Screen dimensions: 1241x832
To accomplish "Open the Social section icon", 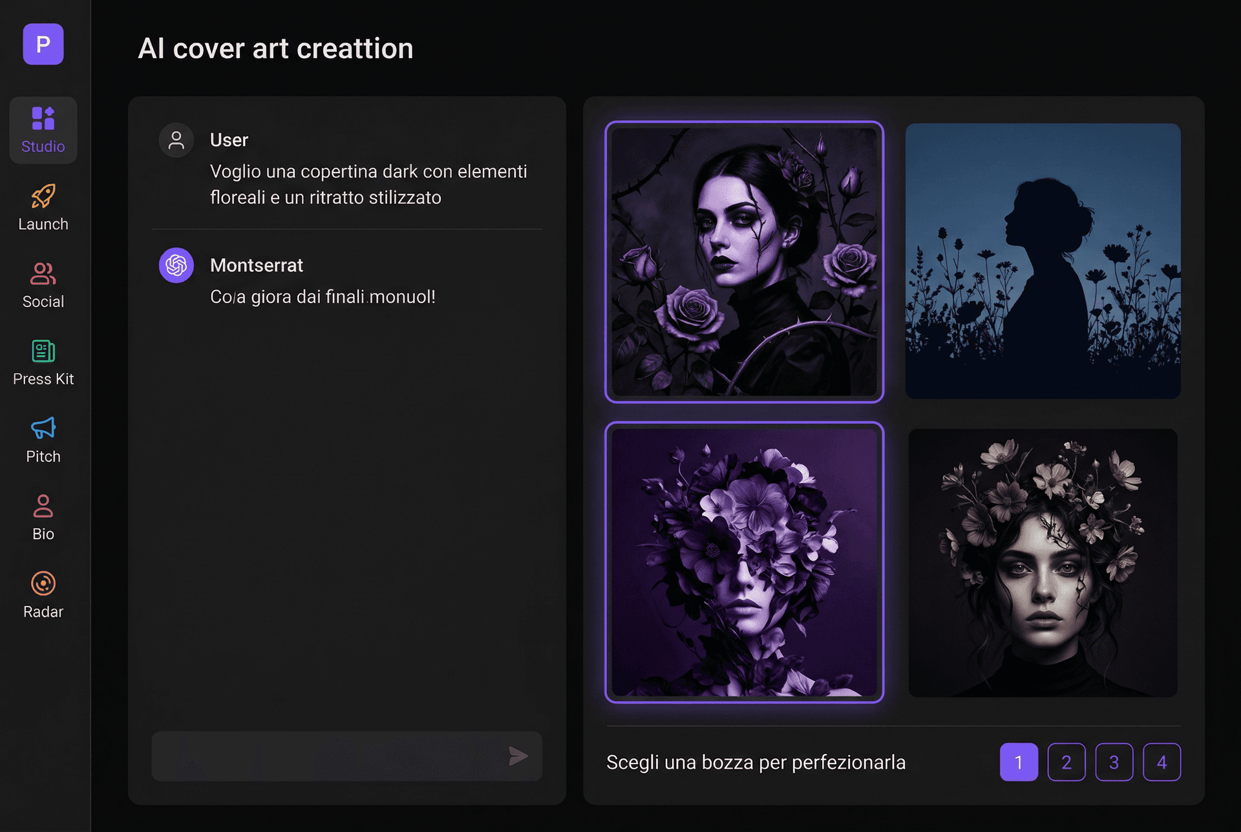I will [x=43, y=275].
